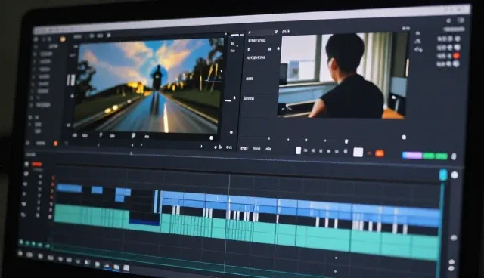Click the white slider handle on the right monitor scrub bar
Viewport: 484px width, 278px height.
click(x=346, y=141)
